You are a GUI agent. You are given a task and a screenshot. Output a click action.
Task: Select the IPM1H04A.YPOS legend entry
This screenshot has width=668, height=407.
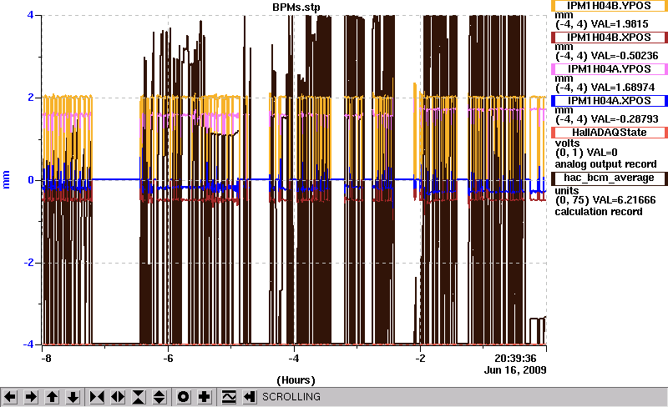609,69
